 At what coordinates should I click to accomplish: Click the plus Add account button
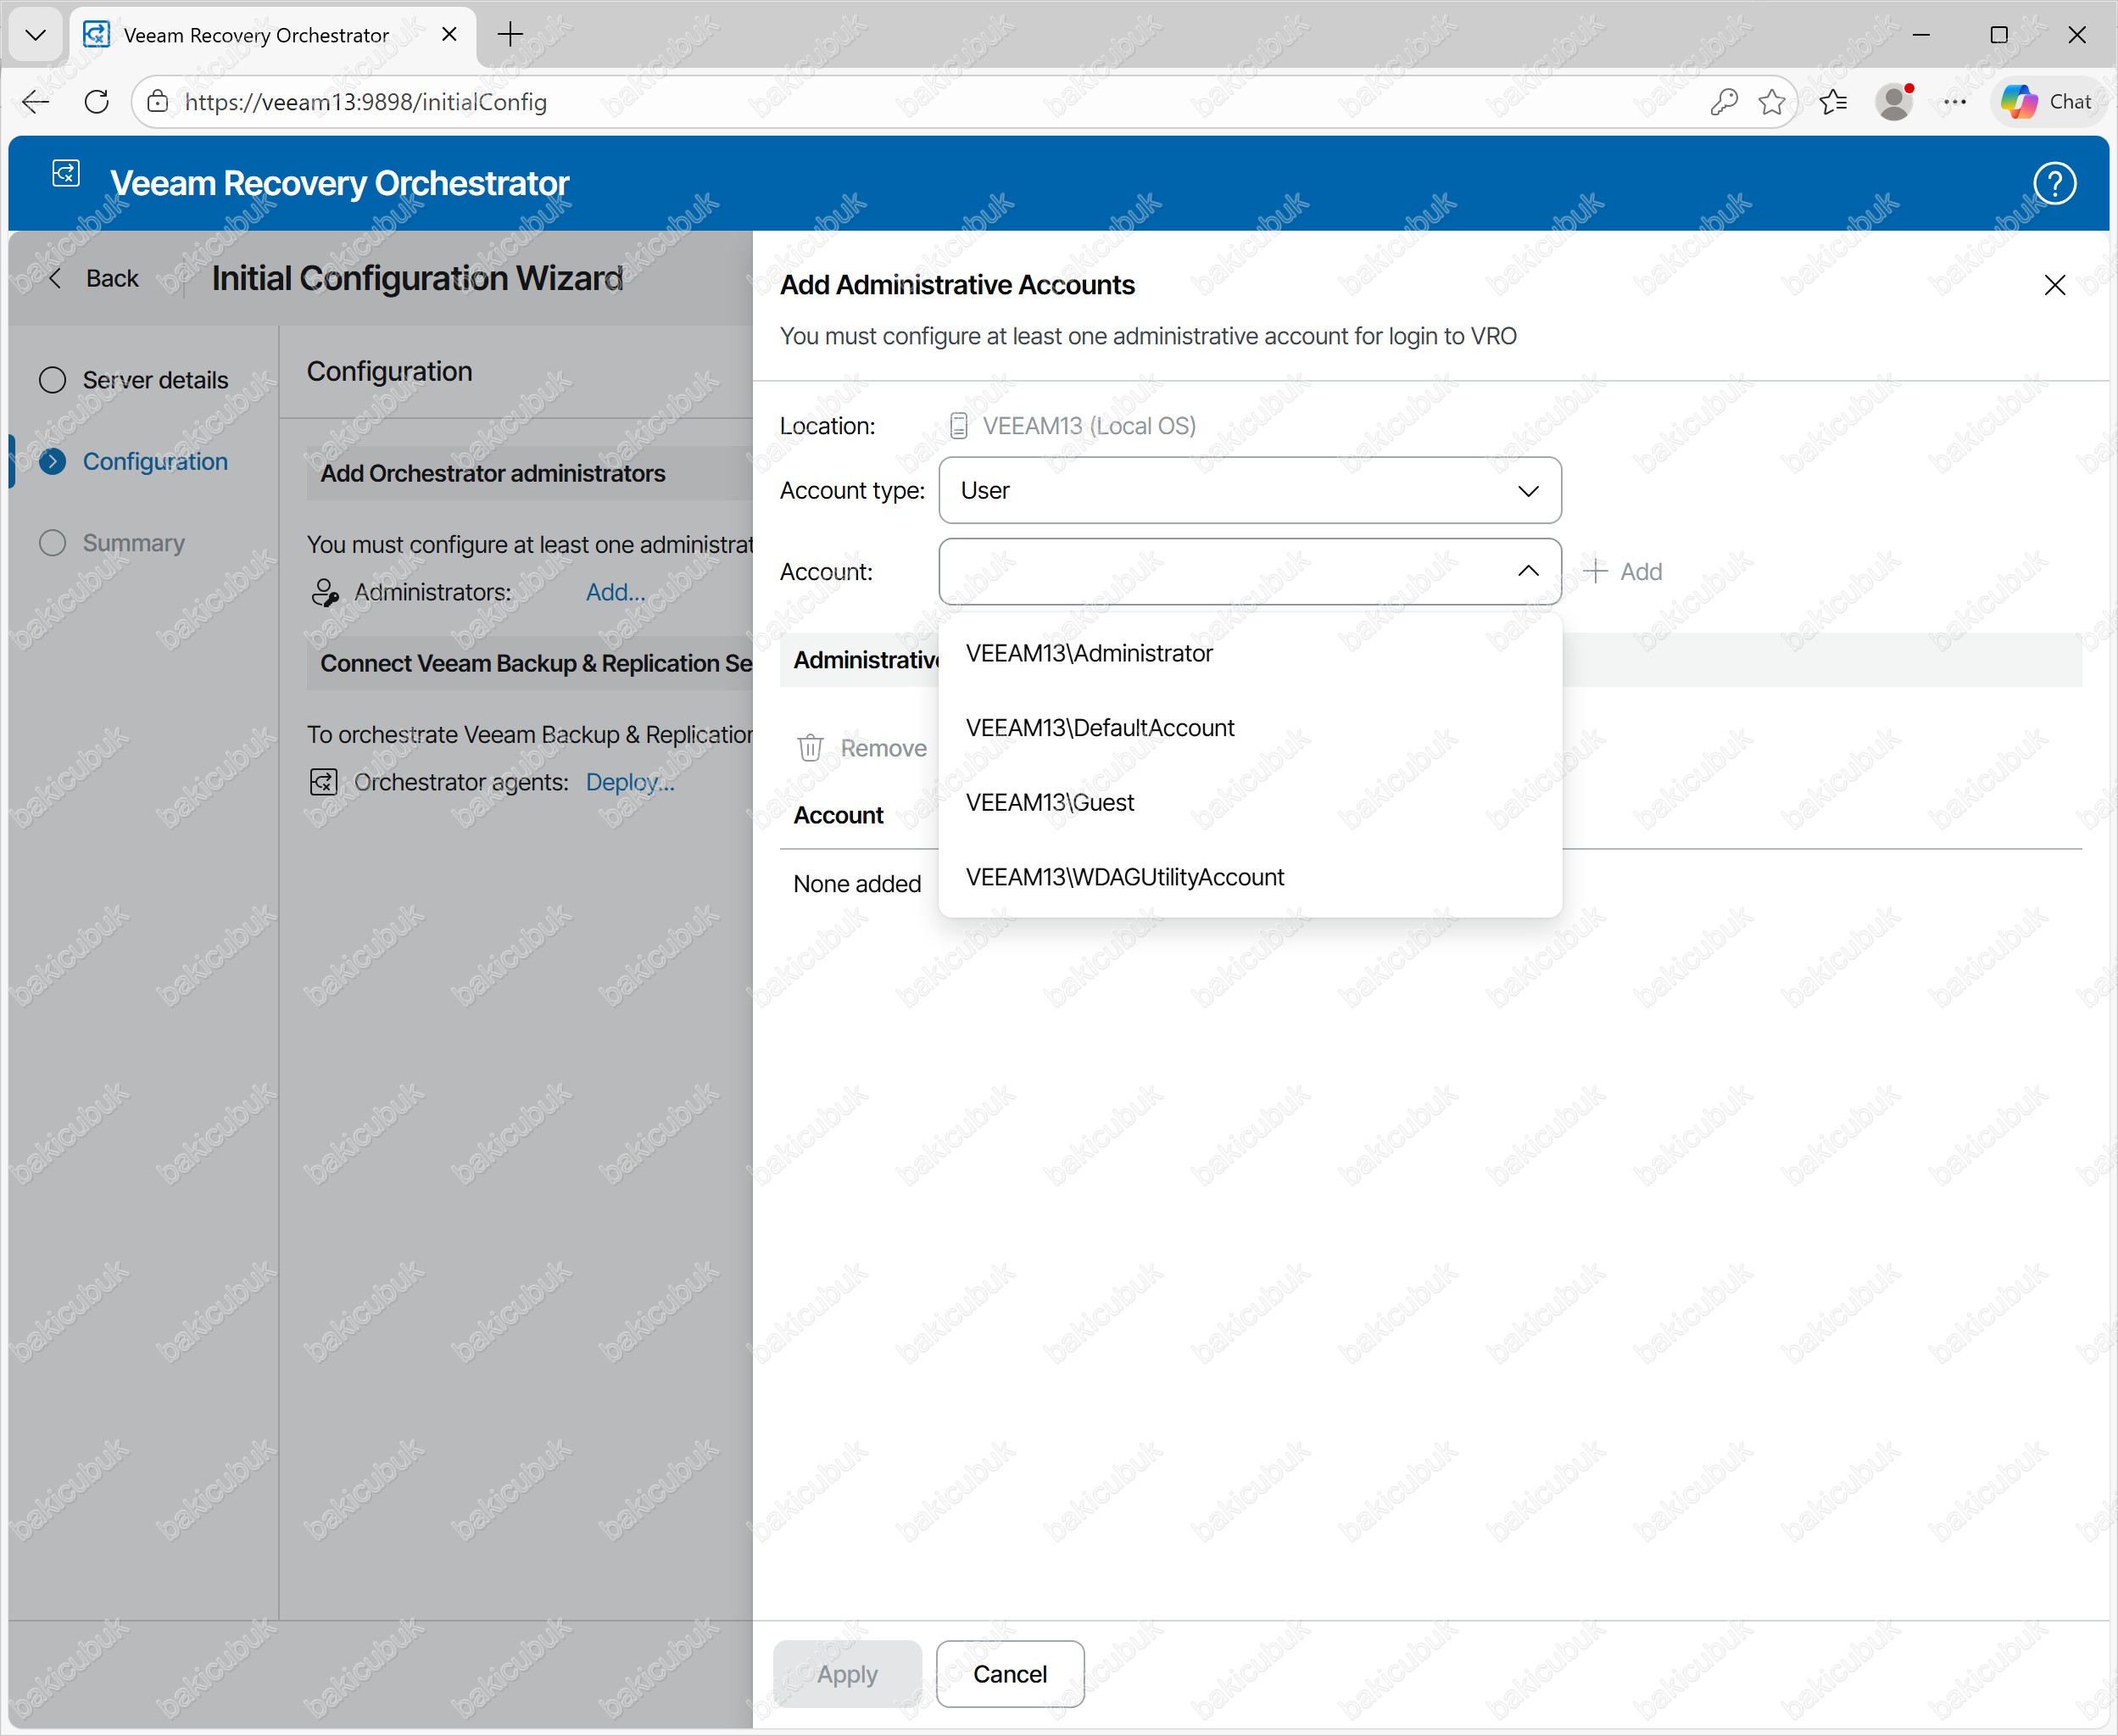1623,572
